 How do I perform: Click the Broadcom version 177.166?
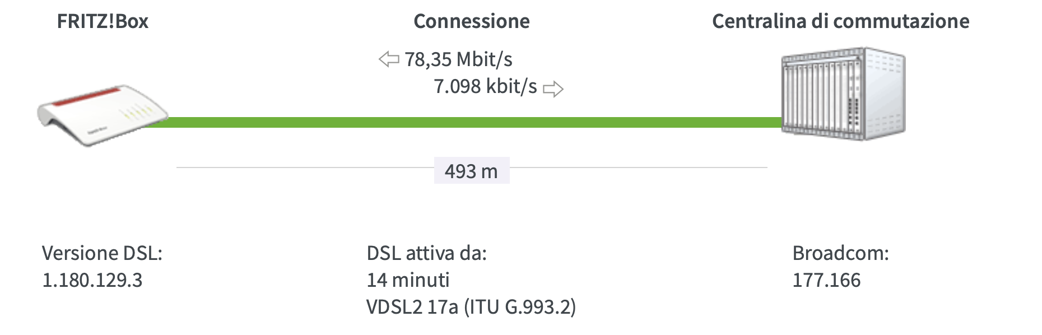(x=826, y=280)
